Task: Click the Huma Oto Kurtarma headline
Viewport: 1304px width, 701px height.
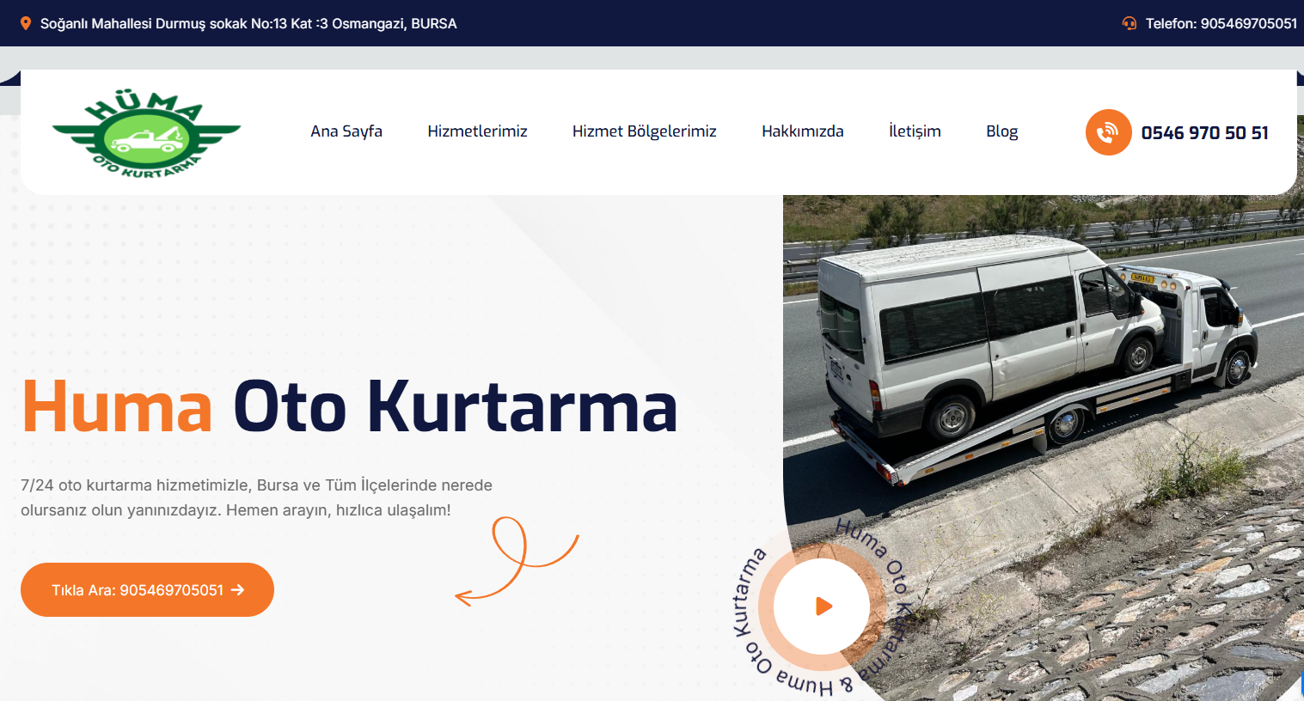Action: (x=350, y=405)
